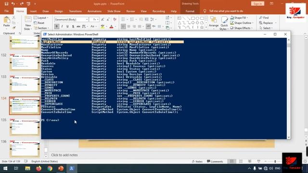Apply the red font color
Image resolution: width=308 pixels, height=173 pixels.
(111, 26)
